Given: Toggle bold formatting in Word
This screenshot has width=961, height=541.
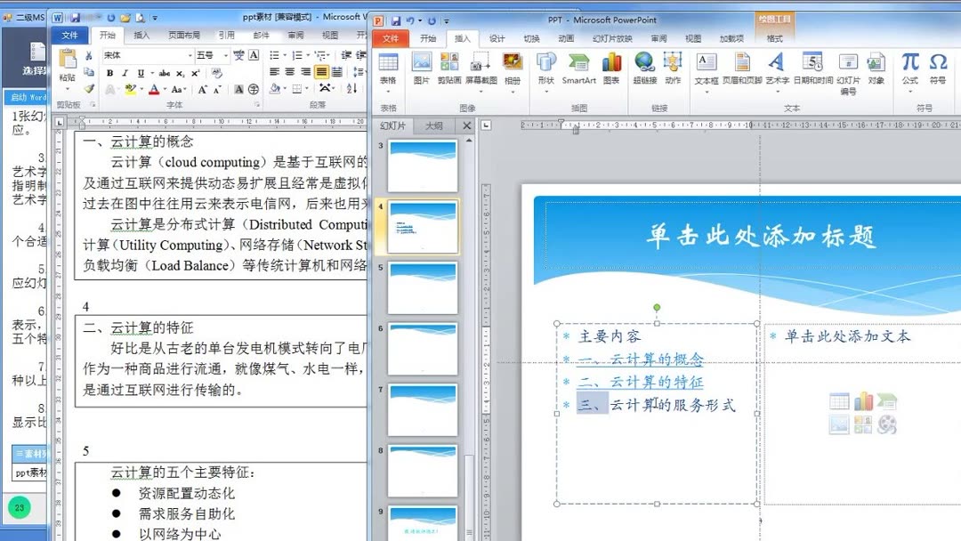Looking at the screenshot, I should pos(109,73).
